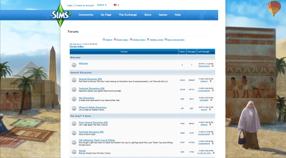Viewport: 286px width, 158px height.
Task: Click the folder icon beside Gift Gathering
Action: coord(74,142)
